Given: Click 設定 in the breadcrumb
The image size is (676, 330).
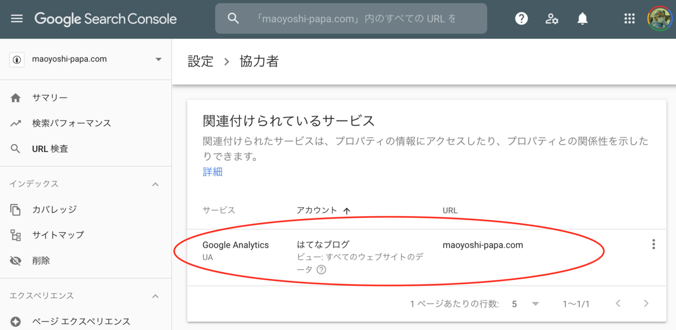Looking at the screenshot, I should (x=201, y=61).
